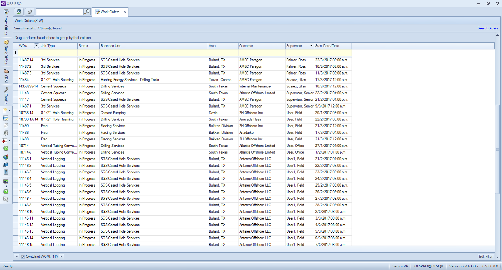Viewport: 502px width, 270px height.
Task: Click the Work Orders (S.W) panel title
Action: 29,21
